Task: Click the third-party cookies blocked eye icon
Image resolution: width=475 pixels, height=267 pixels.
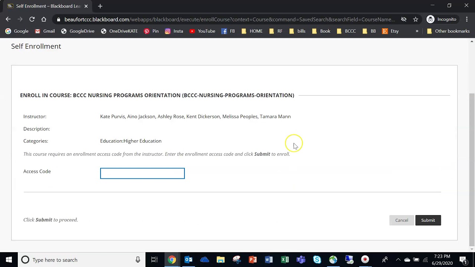Action: pos(404,19)
